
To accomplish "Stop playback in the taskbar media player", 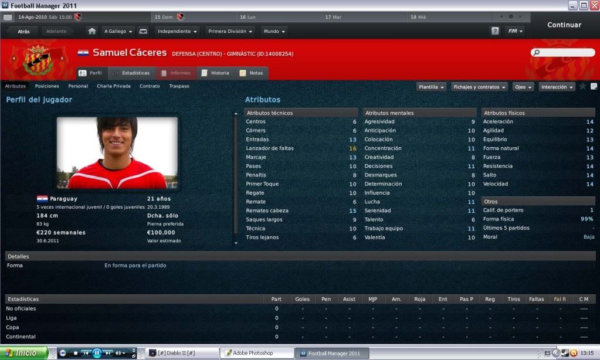I will [76, 353].
